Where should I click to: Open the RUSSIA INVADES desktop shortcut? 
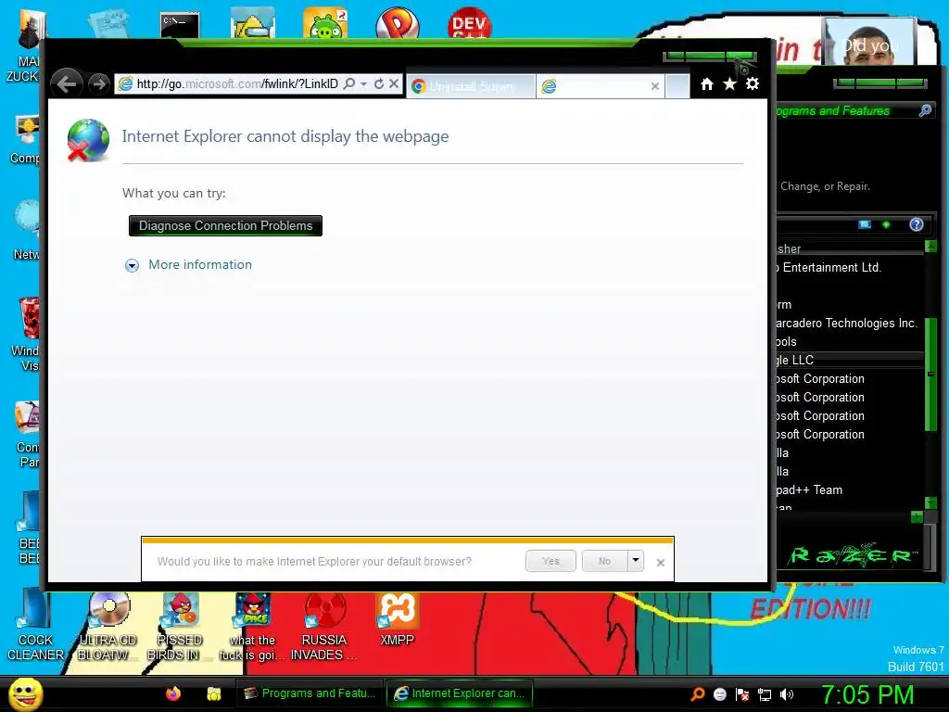pyautogui.click(x=324, y=627)
